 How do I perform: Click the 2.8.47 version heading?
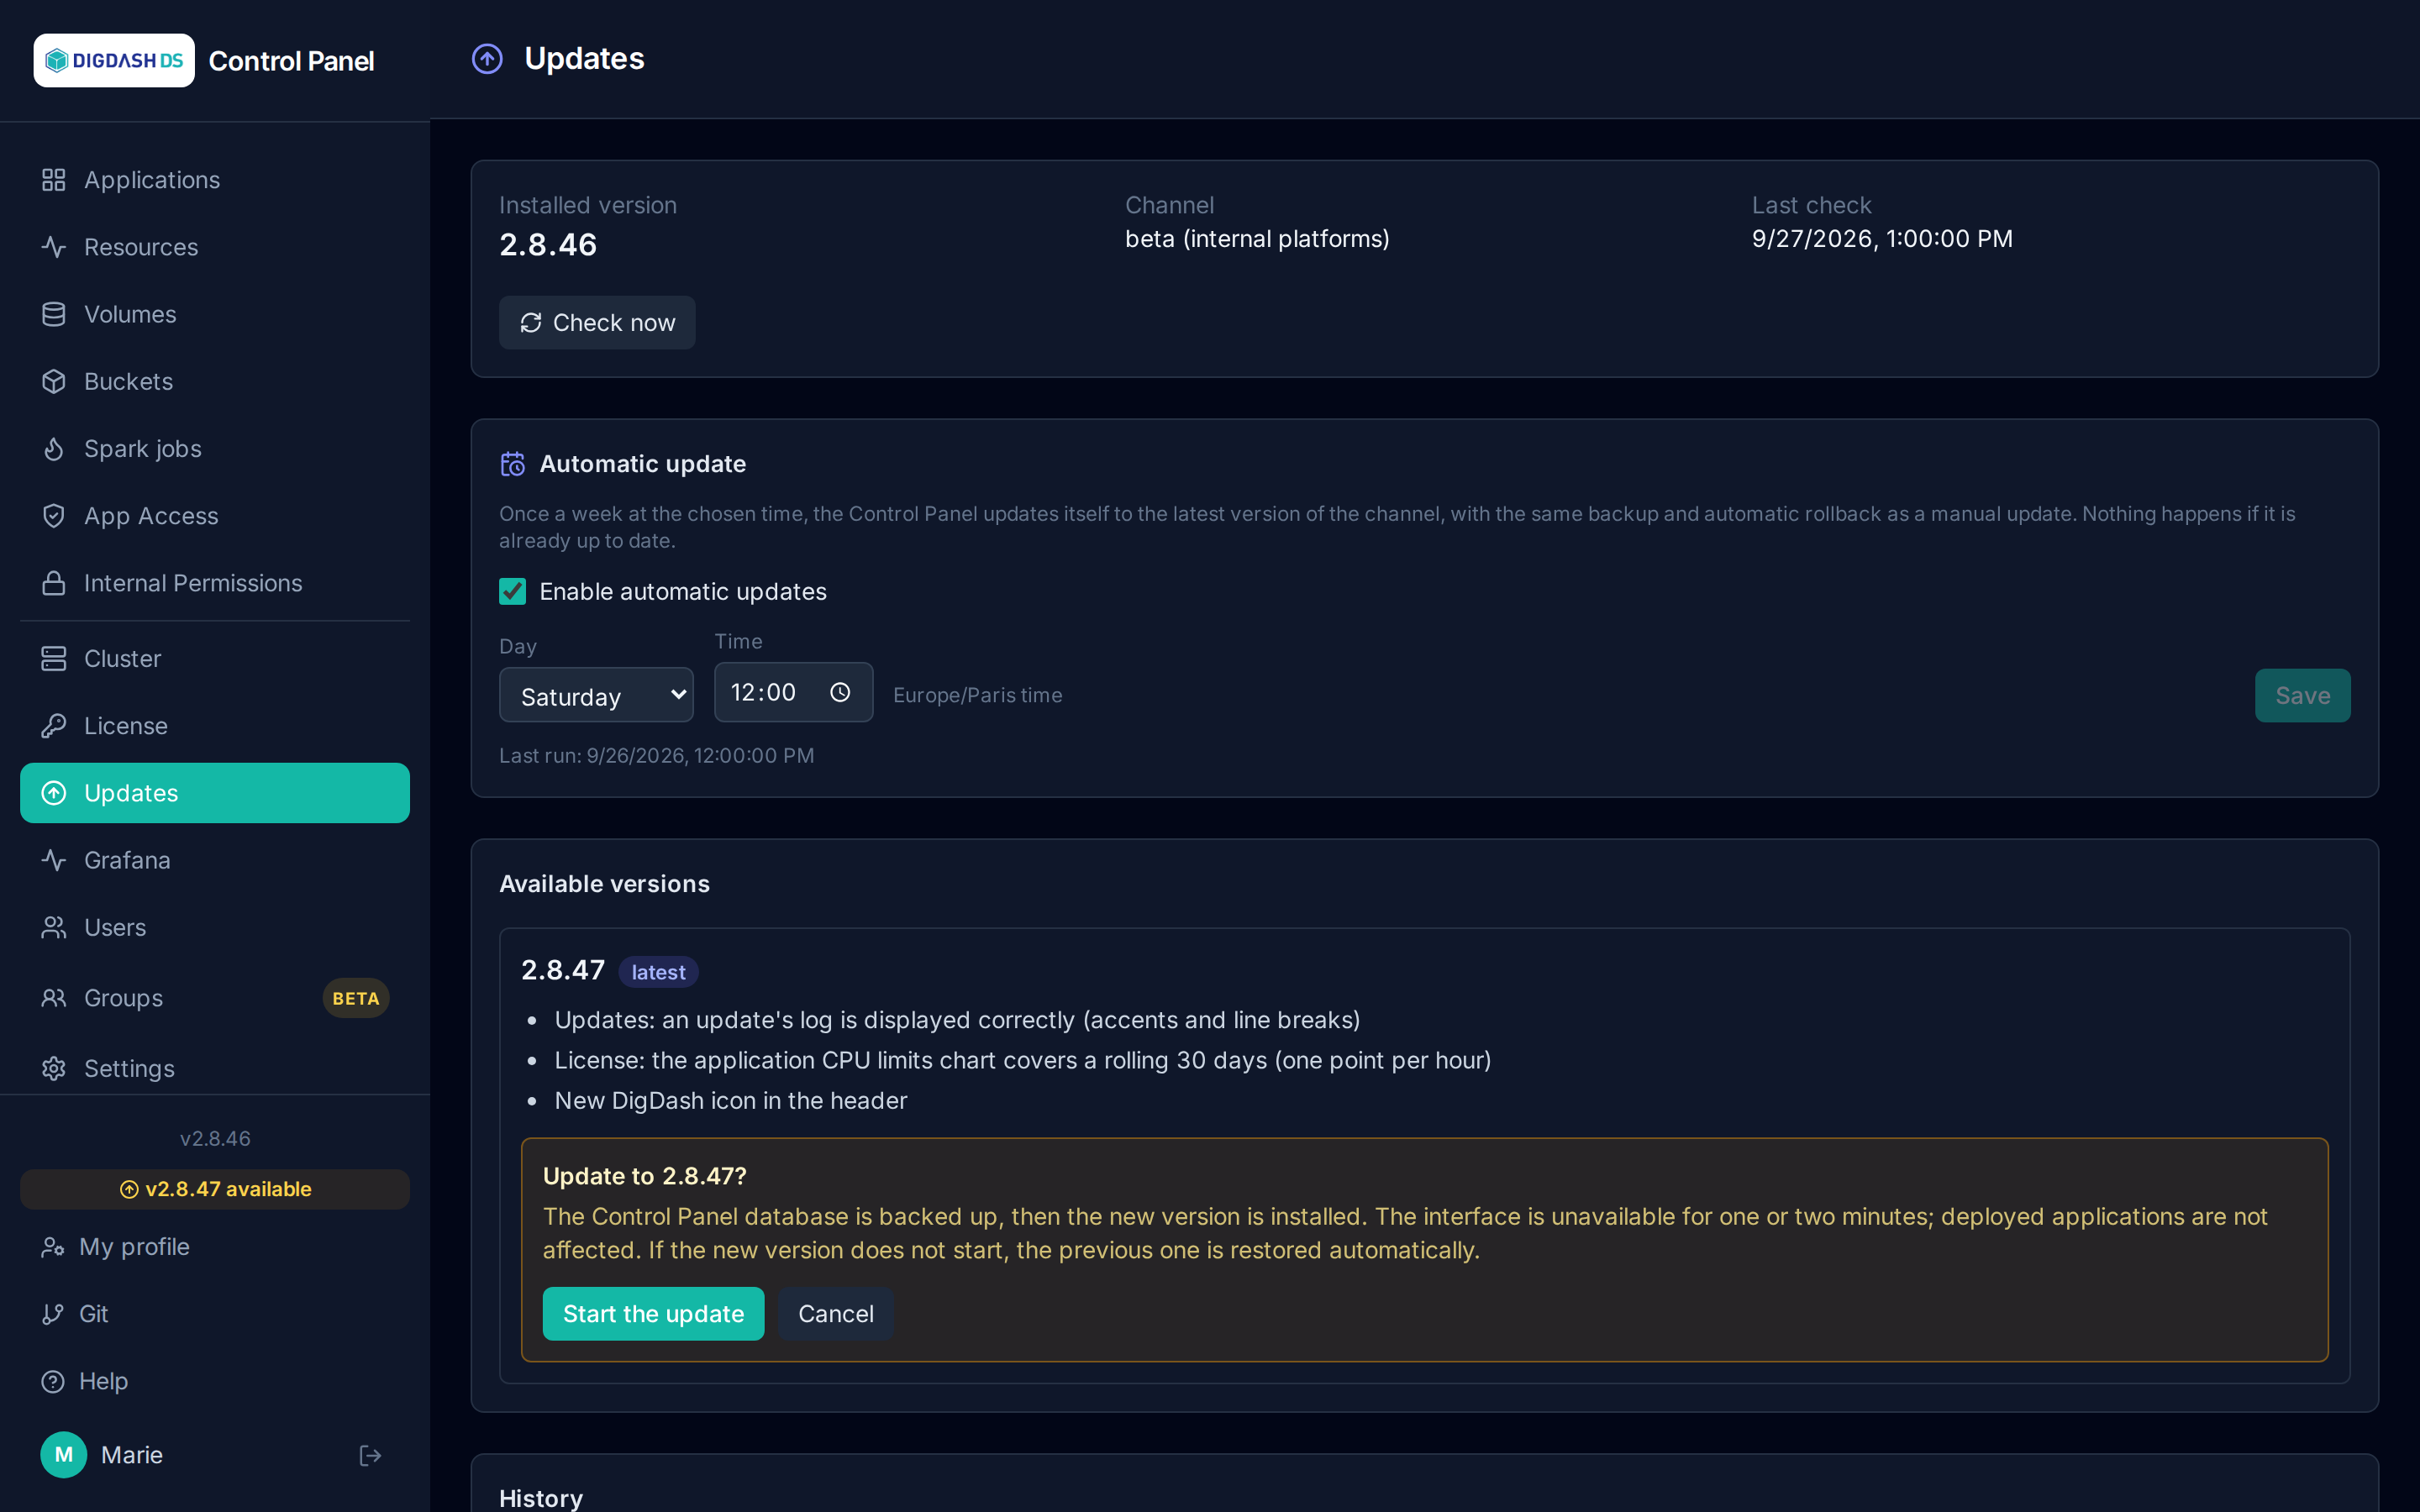click(563, 970)
